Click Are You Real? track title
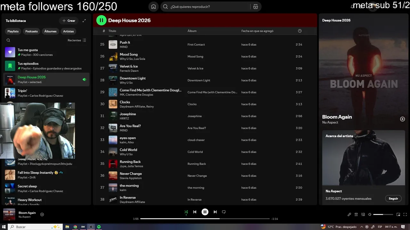410x230 pixels. point(130,126)
